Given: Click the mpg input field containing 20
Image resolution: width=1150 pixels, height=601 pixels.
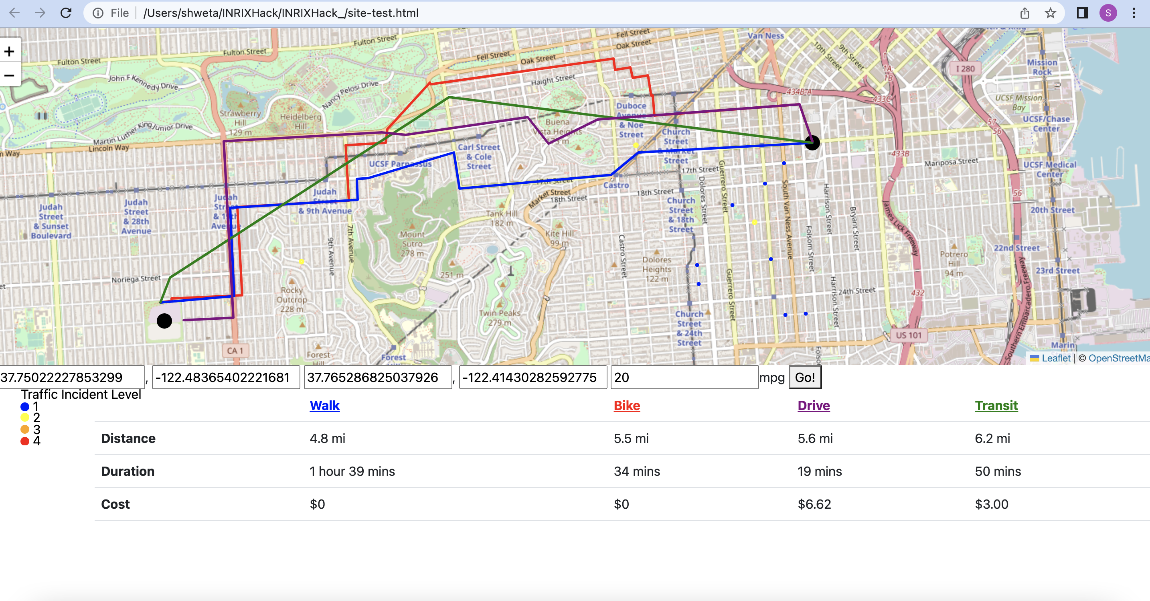Looking at the screenshot, I should click(x=684, y=377).
